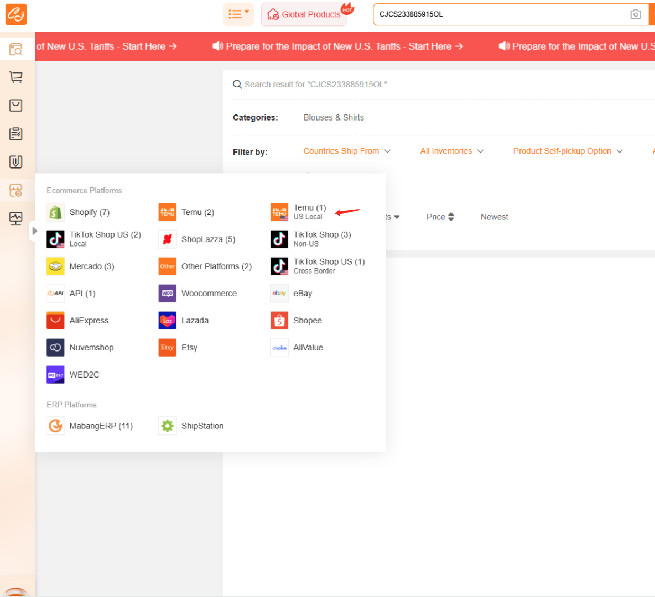
Task: Click the store authorization sidebar icon
Action: tap(16, 191)
